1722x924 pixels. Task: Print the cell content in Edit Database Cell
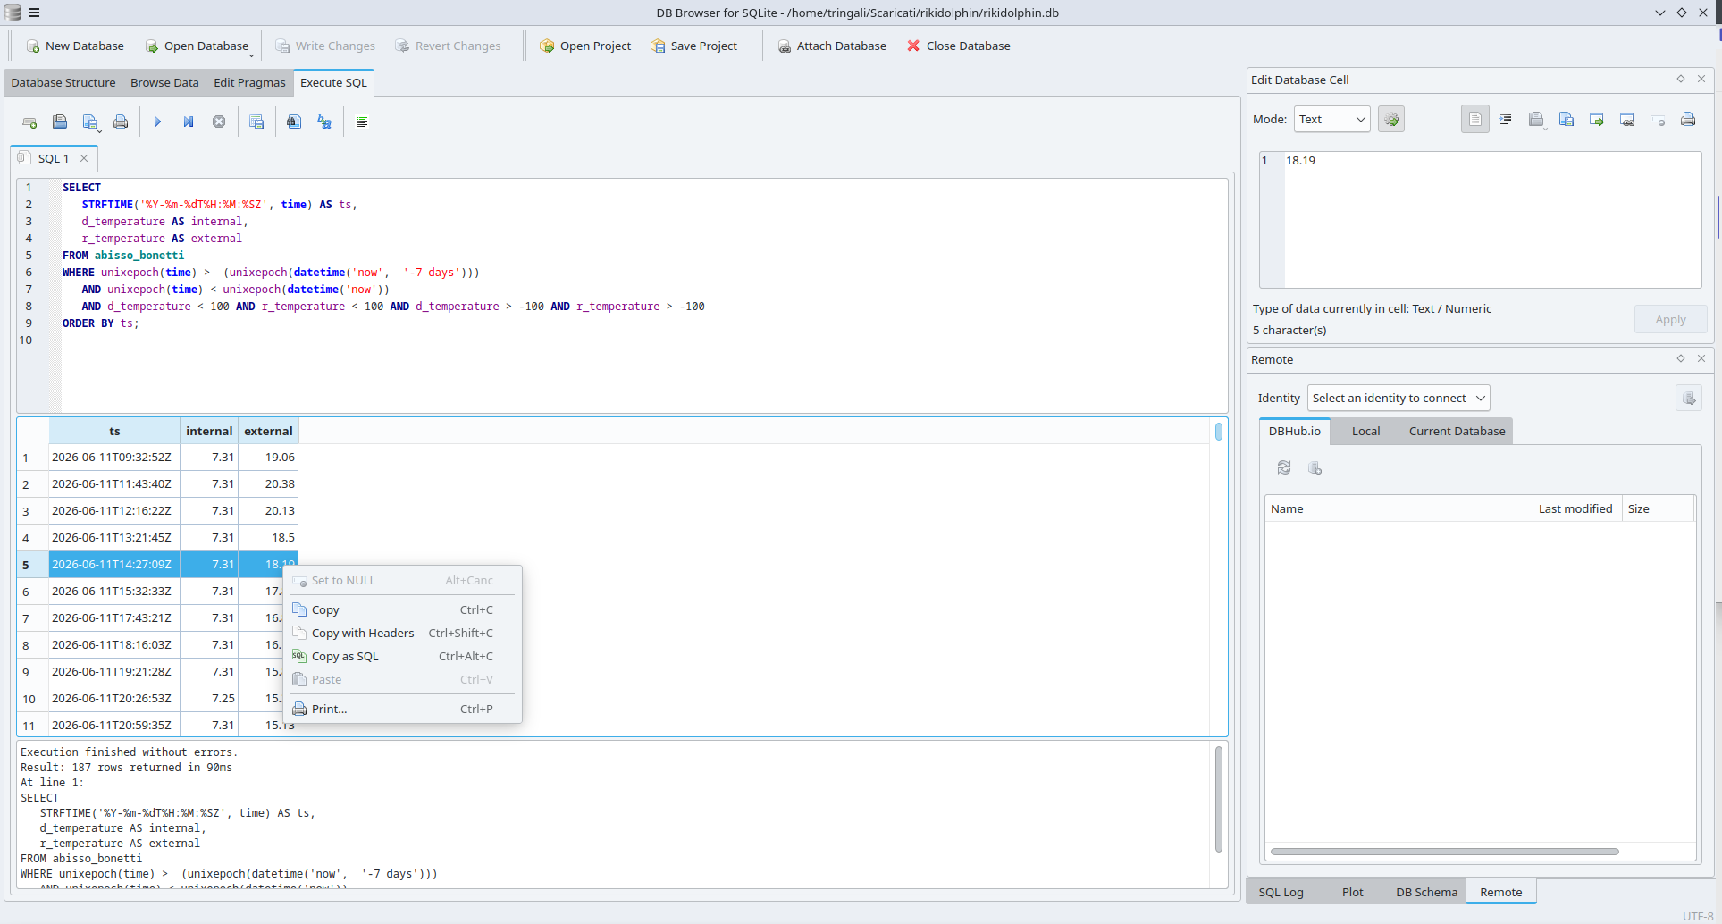click(x=1688, y=120)
